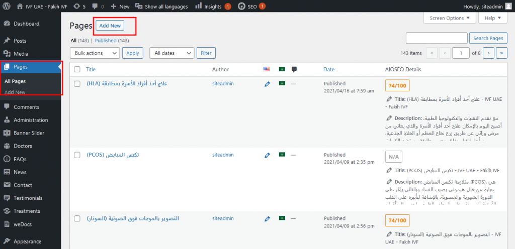This screenshot has width=515, height=249.
Task: Click Filter button
Action: click(x=206, y=53)
